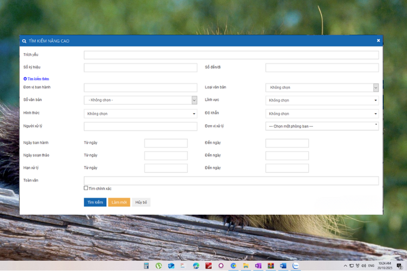Open the notification center icon
The image size is (407, 271).
[399, 266]
